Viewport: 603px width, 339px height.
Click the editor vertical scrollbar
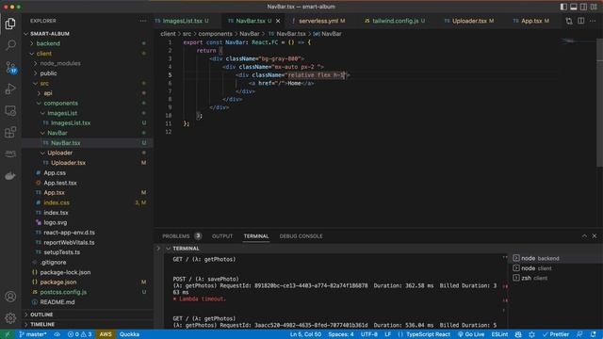[x=599, y=102]
